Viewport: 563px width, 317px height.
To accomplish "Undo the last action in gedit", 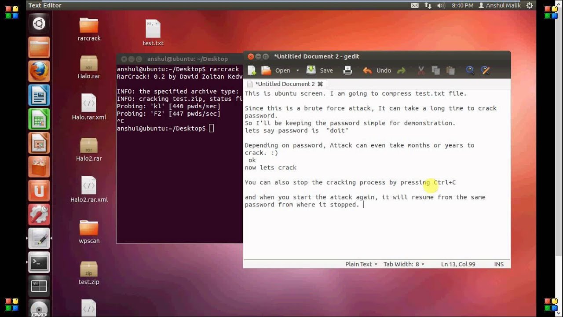I will (x=367, y=70).
